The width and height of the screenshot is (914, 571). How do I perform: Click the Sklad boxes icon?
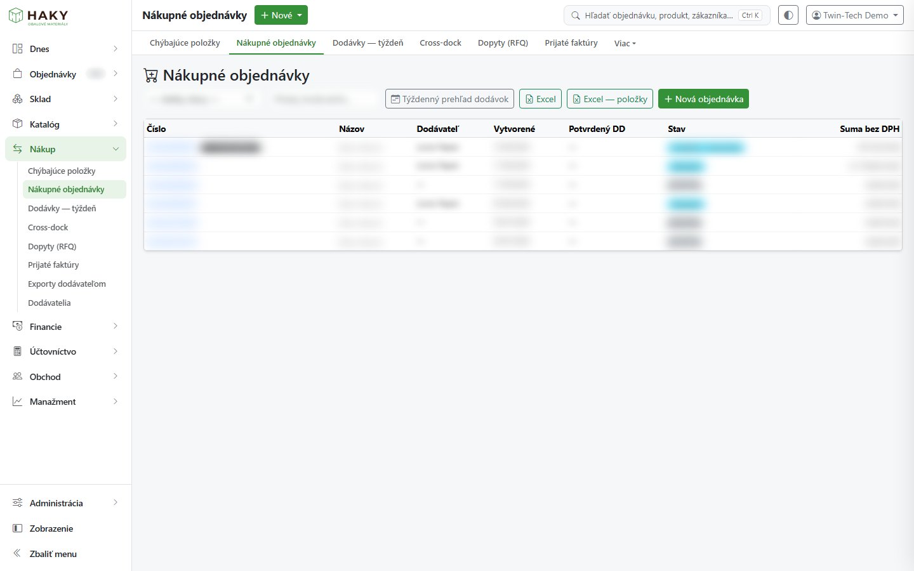pos(18,99)
